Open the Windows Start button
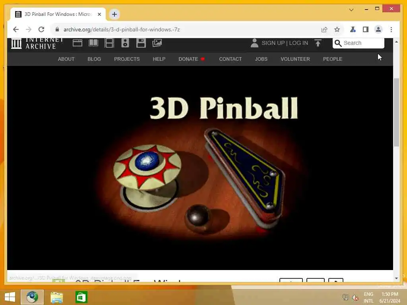The width and height of the screenshot is (407, 305). (10, 297)
